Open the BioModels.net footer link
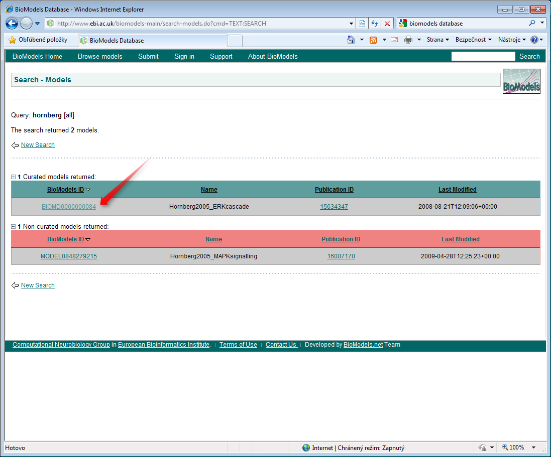The width and height of the screenshot is (551, 457). click(363, 345)
